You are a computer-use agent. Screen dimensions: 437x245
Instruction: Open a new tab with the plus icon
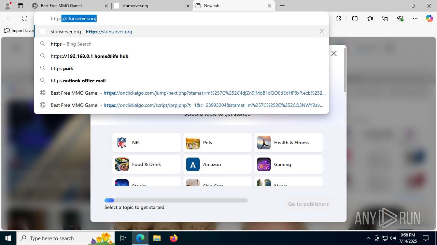tap(282, 6)
